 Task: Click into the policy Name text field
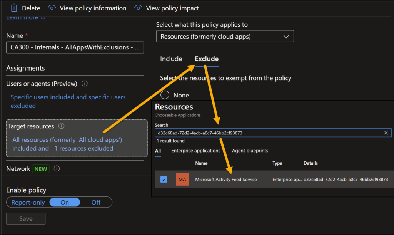coord(75,47)
